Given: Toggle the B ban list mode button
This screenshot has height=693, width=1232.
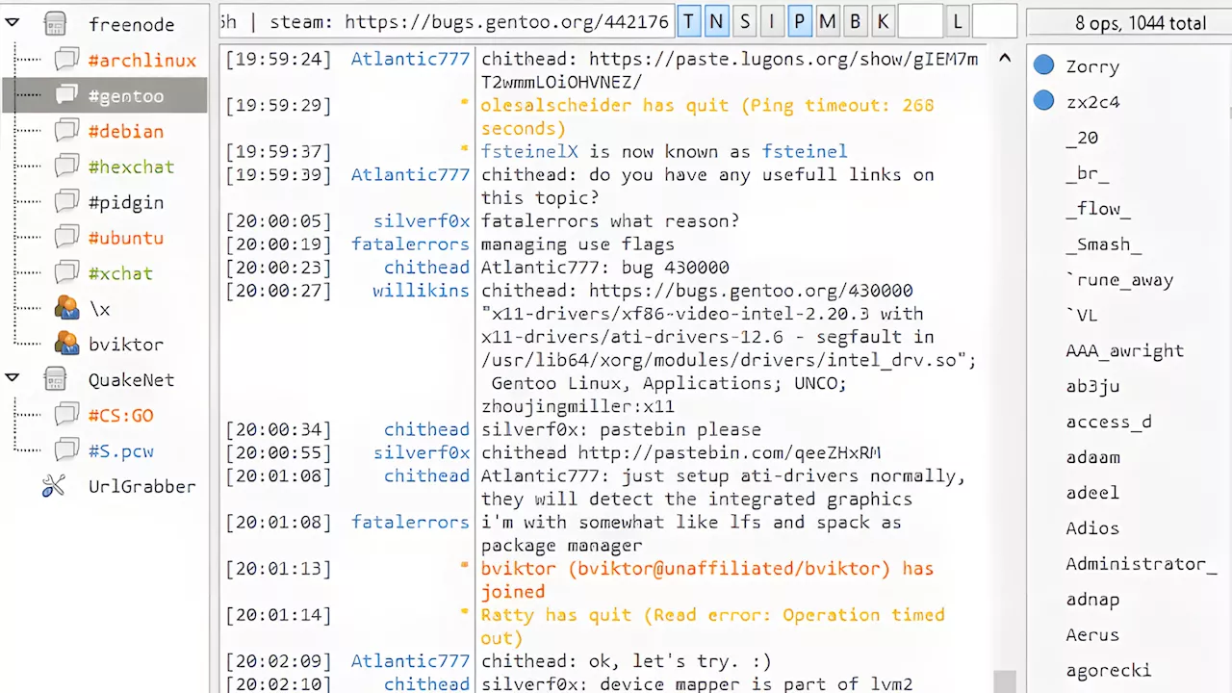Looking at the screenshot, I should click(855, 21).
